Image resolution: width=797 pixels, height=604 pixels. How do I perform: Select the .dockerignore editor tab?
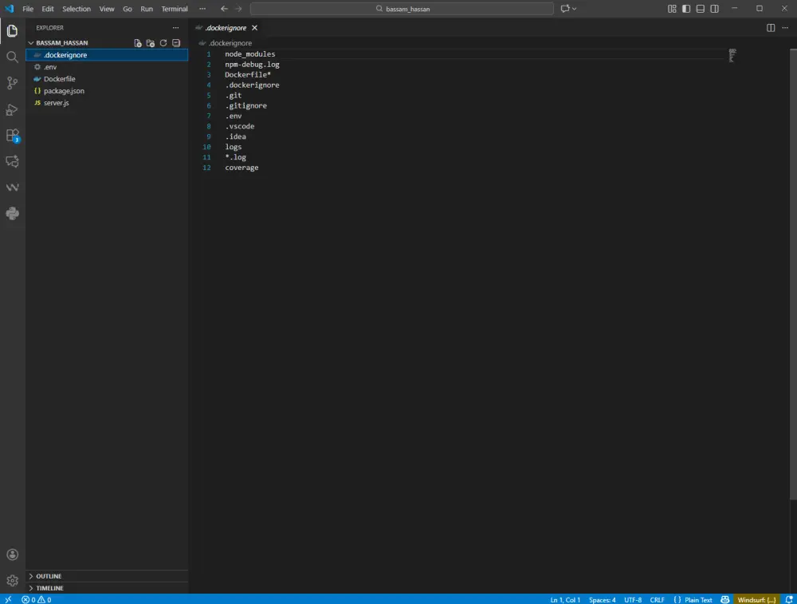click(x=226, y=28)
